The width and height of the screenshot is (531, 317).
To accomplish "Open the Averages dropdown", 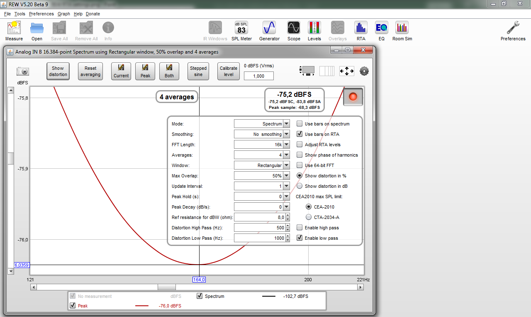I will [286, 155].
